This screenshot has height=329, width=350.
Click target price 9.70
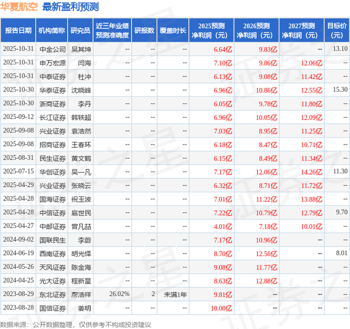[x=341, y=212]
